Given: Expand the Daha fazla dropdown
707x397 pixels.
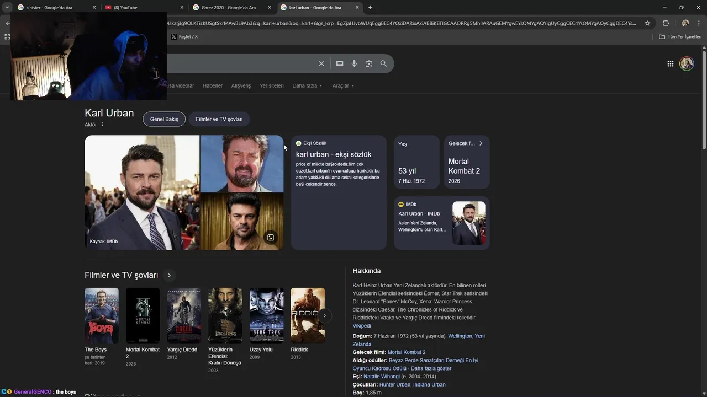Looking at the screenshot, I should pos(307,85).
